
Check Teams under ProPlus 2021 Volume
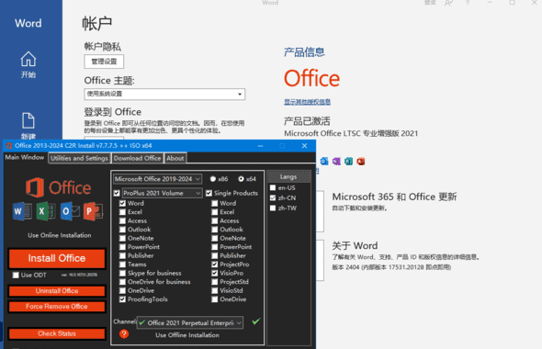tap(122, 265)
